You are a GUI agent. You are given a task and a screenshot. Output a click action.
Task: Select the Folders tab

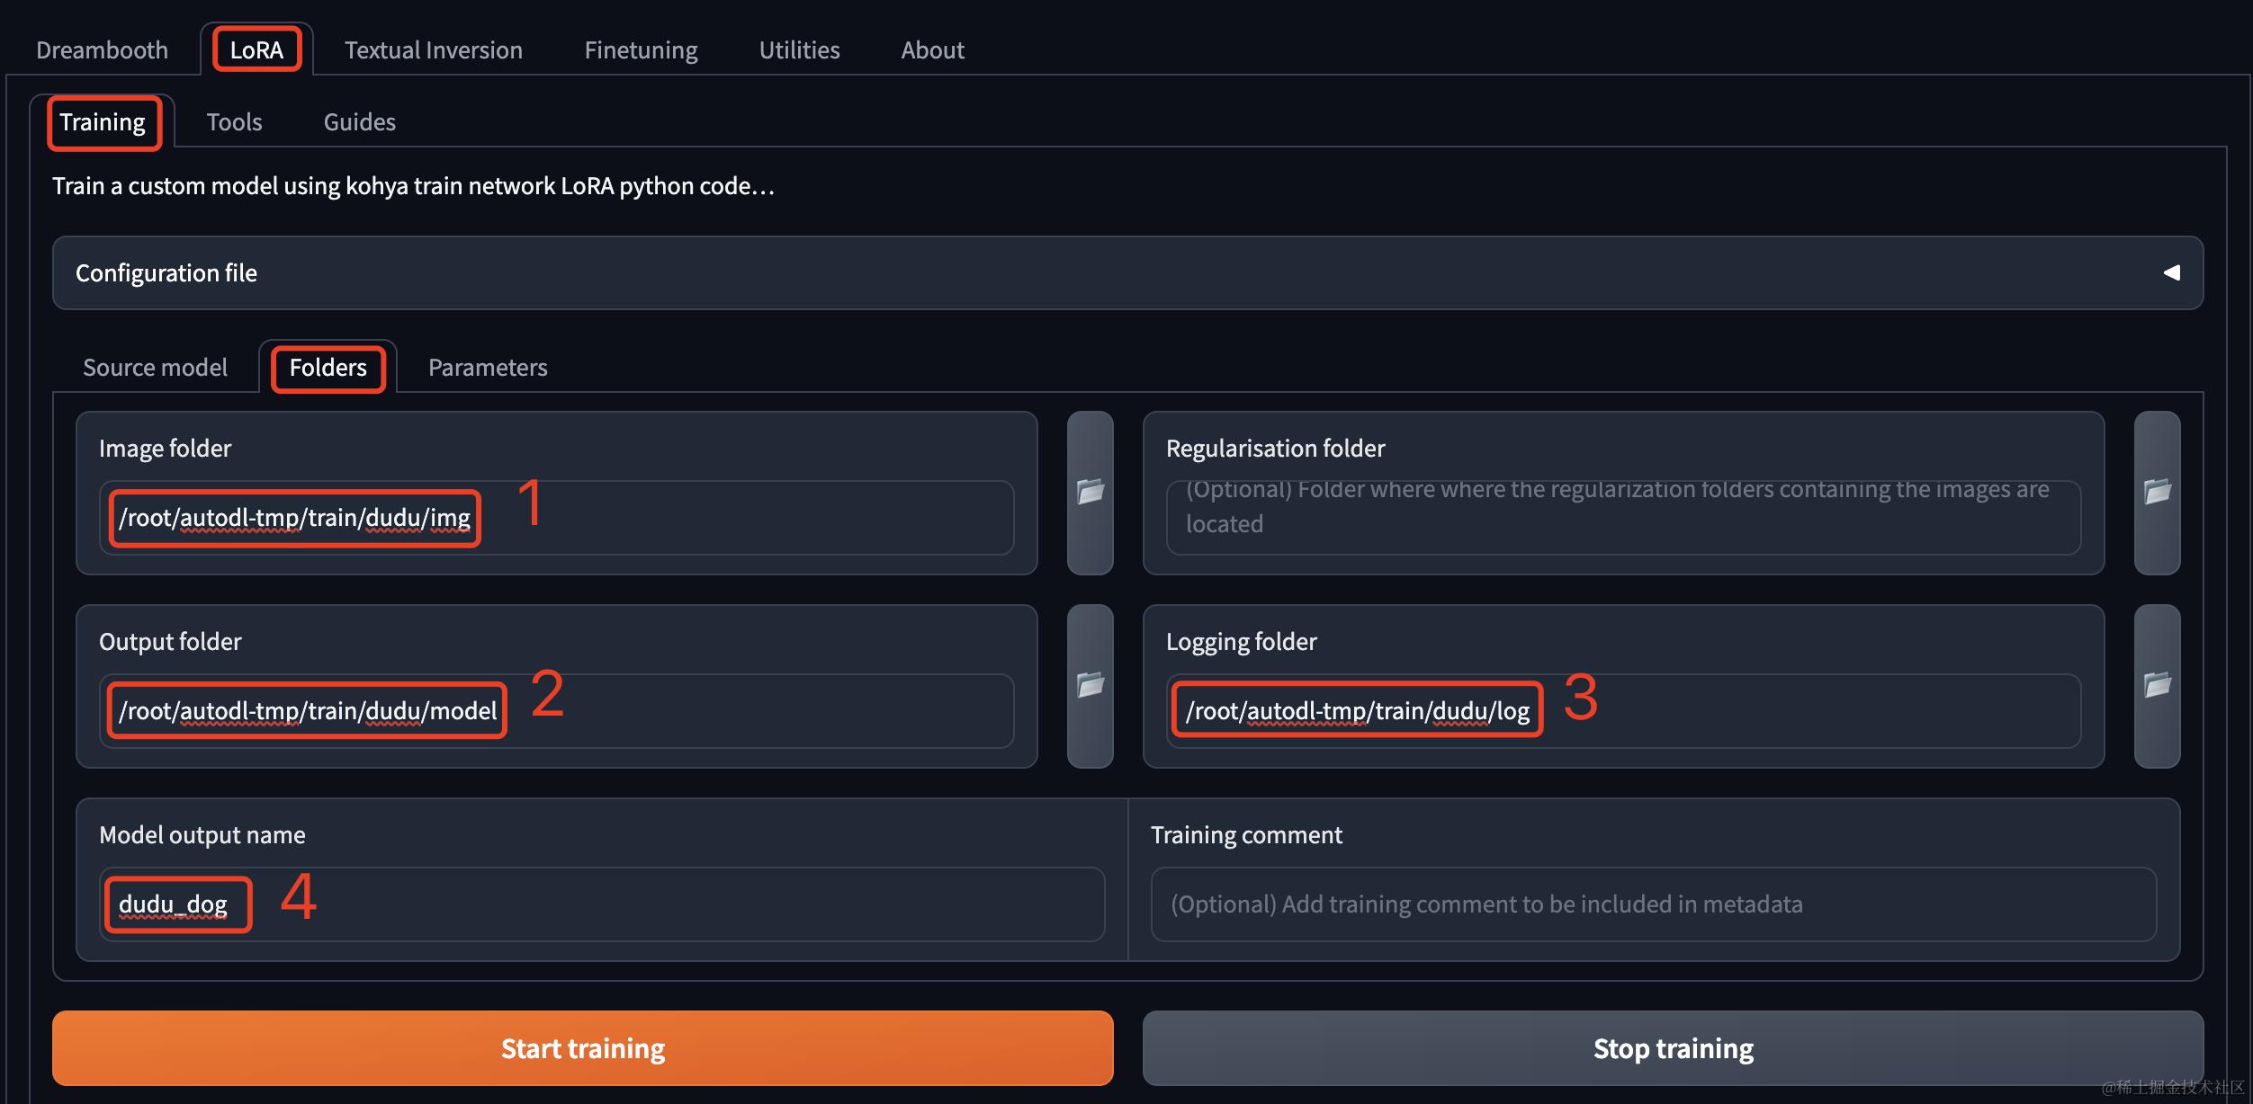(x=328, y=368)
